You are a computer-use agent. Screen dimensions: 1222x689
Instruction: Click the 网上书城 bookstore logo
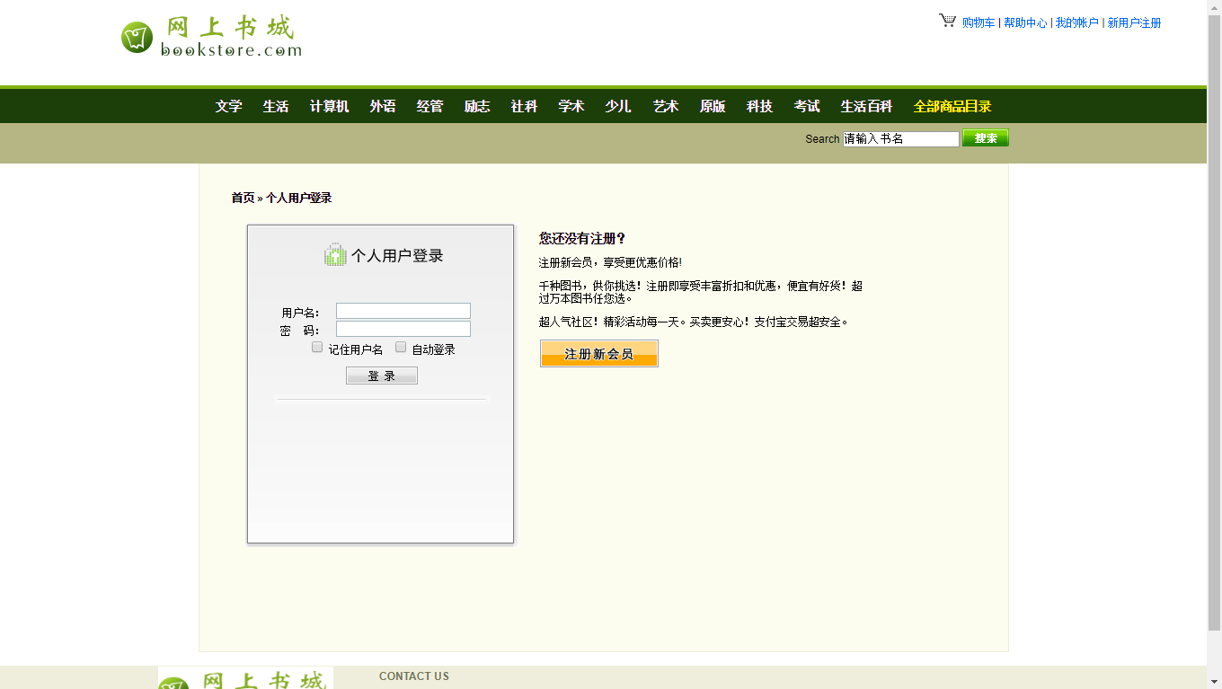coord(211,36)
